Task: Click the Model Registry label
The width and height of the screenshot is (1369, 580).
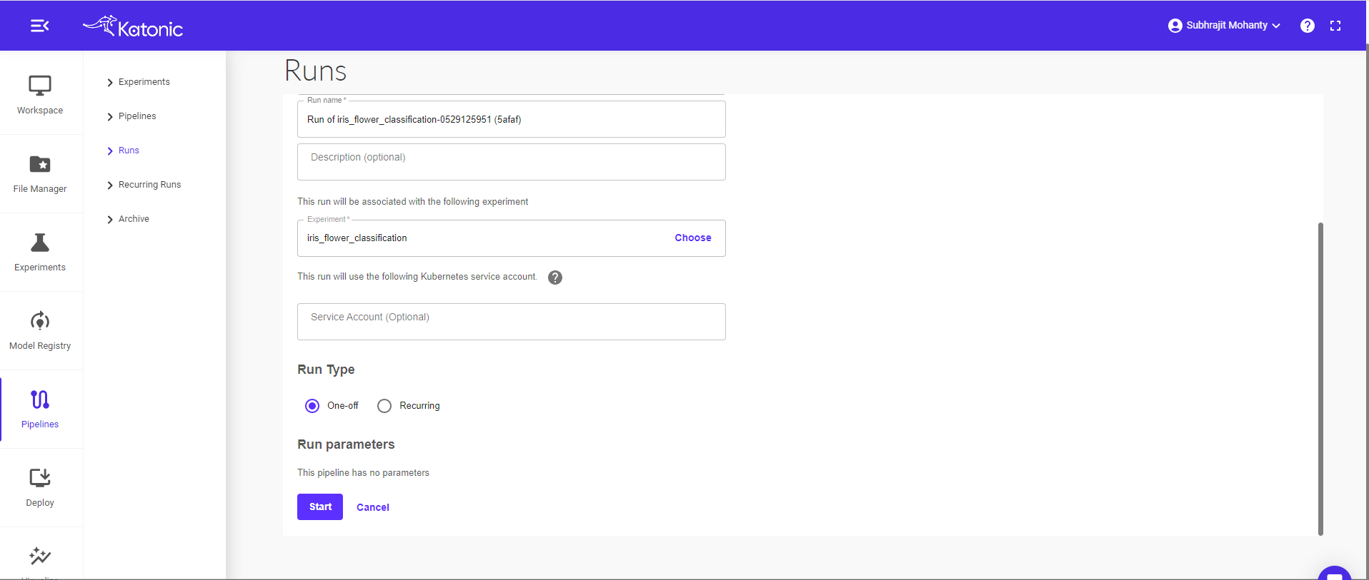Action: 40,346
